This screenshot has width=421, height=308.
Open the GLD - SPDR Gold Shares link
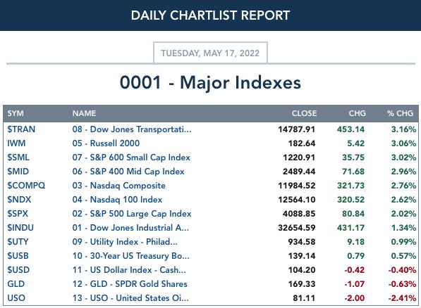(x=130, y=284)
